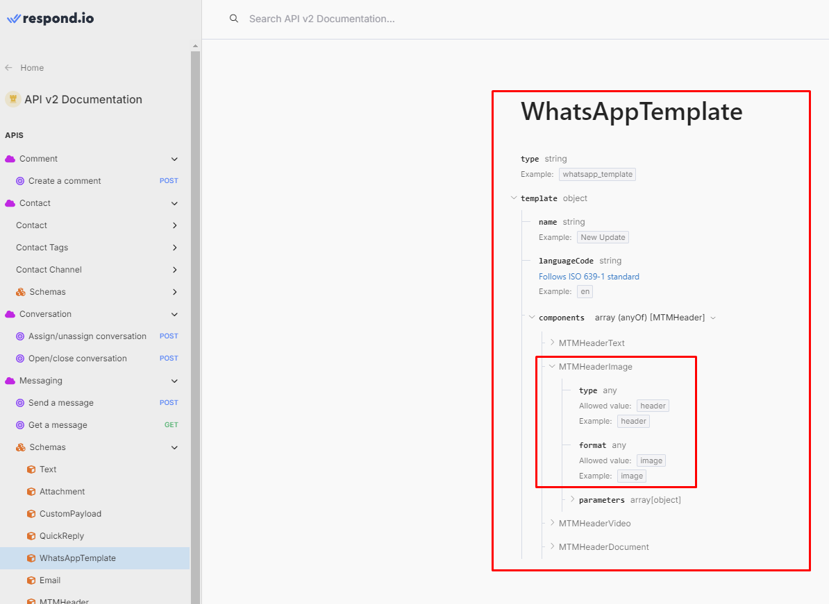Image resolution: width=829 pixels, height=604 pixels.
Task: Open Create a comment endpoint
Action: (x=65, y=181)
